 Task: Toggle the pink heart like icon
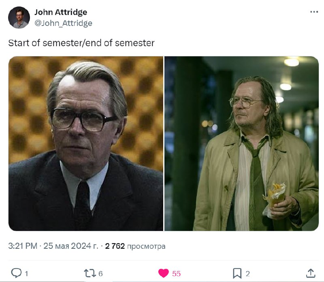click(x=164, y=273)
